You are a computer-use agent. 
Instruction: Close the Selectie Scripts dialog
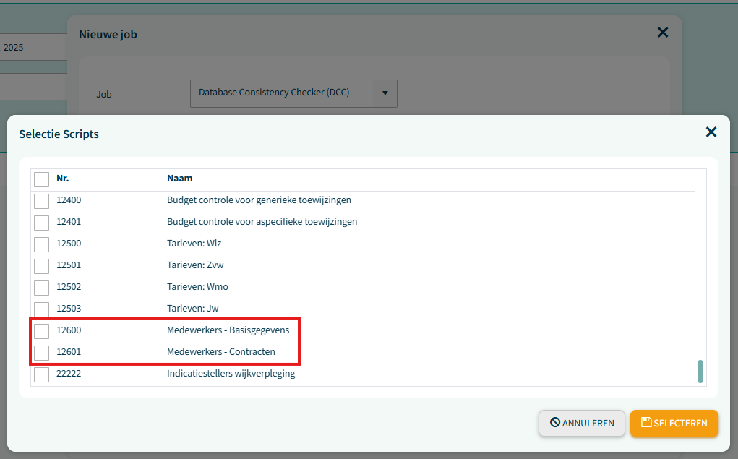711,132
